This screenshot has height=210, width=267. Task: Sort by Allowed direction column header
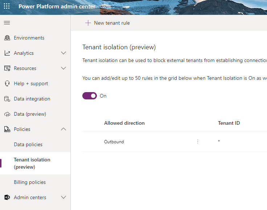[124, 123]
